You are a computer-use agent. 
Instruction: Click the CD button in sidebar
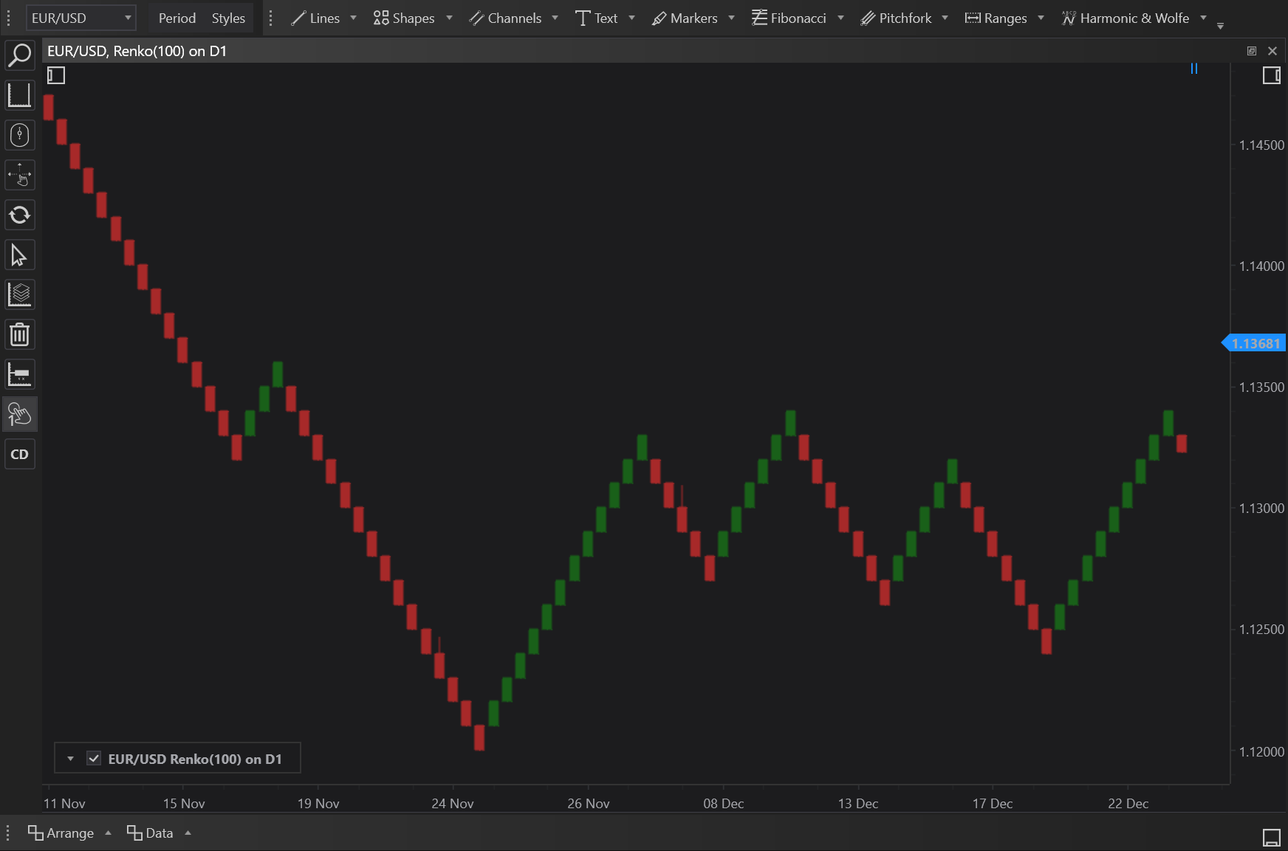(x=20, y=455)
